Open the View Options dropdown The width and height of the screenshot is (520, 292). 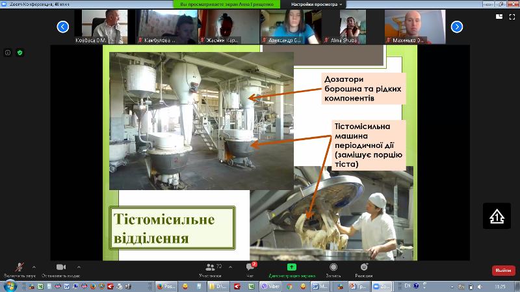(x=317, y=5)
